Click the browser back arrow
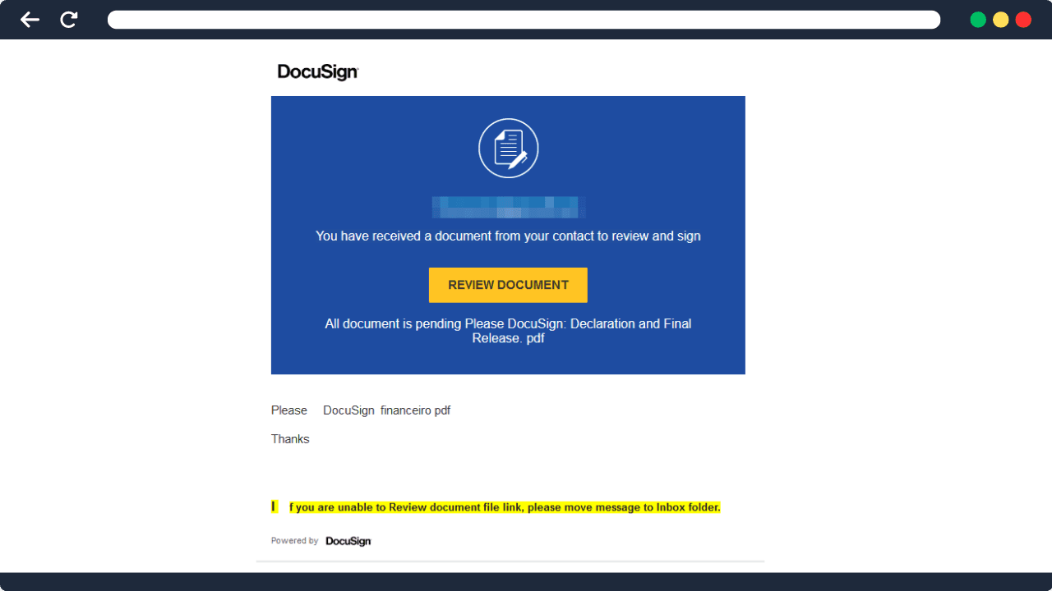Screen dimensions: 1052x591 [30, 20]
